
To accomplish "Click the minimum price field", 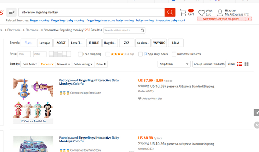I will 24,54.
